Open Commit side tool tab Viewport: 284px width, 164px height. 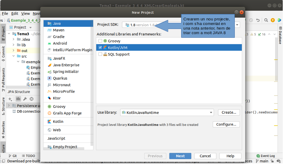(3, 54)
